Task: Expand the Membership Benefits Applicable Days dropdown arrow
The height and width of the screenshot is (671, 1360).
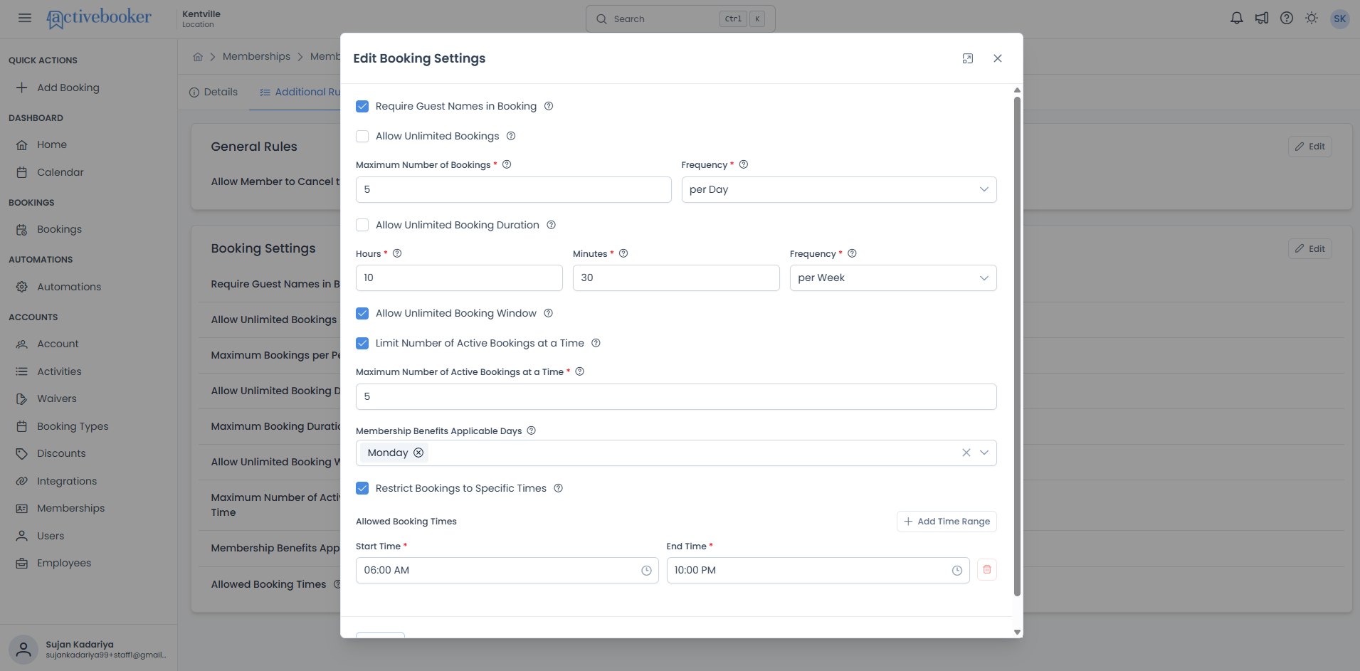Action: [984, 453]
